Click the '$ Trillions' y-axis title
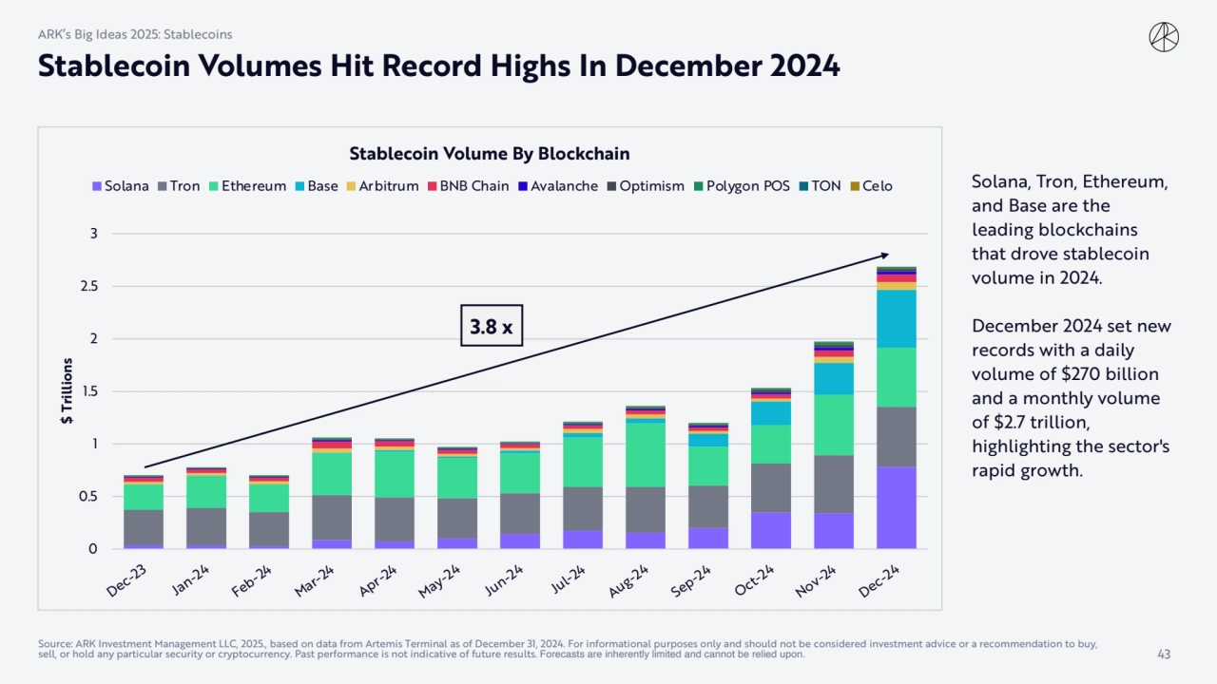 coord(68,391)
